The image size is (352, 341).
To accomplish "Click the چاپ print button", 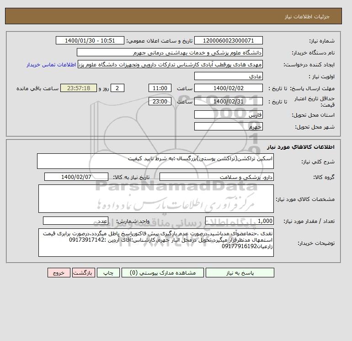I will pyautogui.click(x=108, y=273).
